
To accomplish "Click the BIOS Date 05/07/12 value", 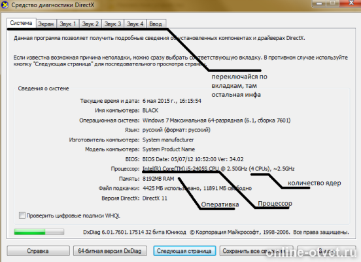I will [193, 159].
